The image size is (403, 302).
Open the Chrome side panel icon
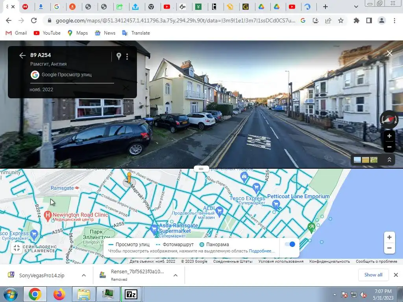click(369, 20)
